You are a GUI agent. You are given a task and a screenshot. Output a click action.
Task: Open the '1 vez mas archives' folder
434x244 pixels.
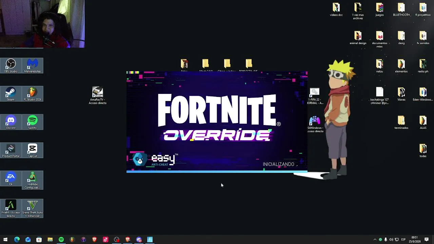(x=358, y=11)
